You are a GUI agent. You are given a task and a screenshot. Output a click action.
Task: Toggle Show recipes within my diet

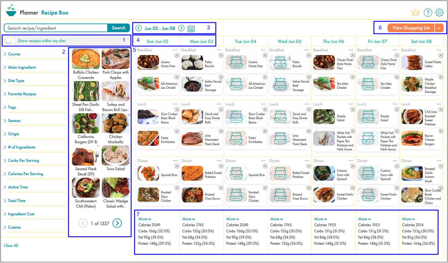tap(11, 41)
